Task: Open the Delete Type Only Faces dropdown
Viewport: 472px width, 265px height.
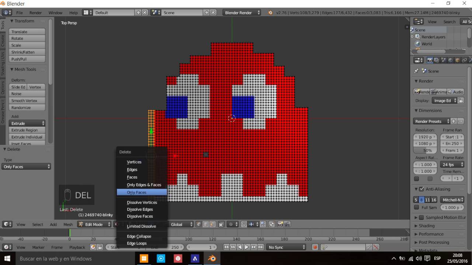Action: click(x=26, y=167)
